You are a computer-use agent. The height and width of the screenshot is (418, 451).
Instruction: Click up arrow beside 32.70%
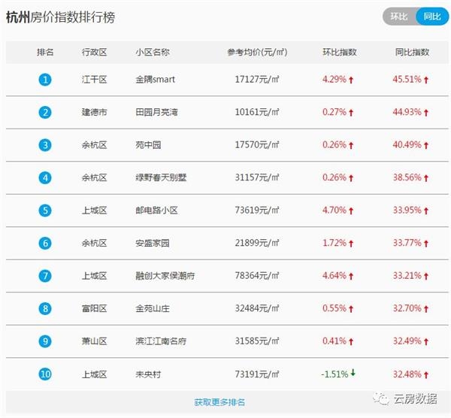click(x=426, y=309)
